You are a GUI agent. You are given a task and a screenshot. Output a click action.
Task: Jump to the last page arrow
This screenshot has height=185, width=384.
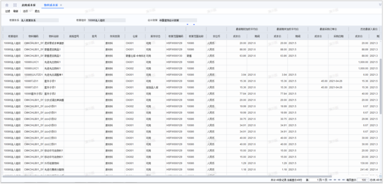tap(343, 180)
